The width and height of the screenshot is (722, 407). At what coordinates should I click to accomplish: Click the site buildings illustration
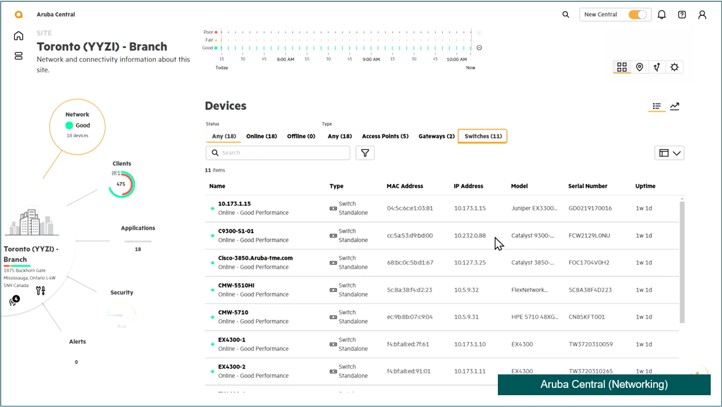coord(32,223)
